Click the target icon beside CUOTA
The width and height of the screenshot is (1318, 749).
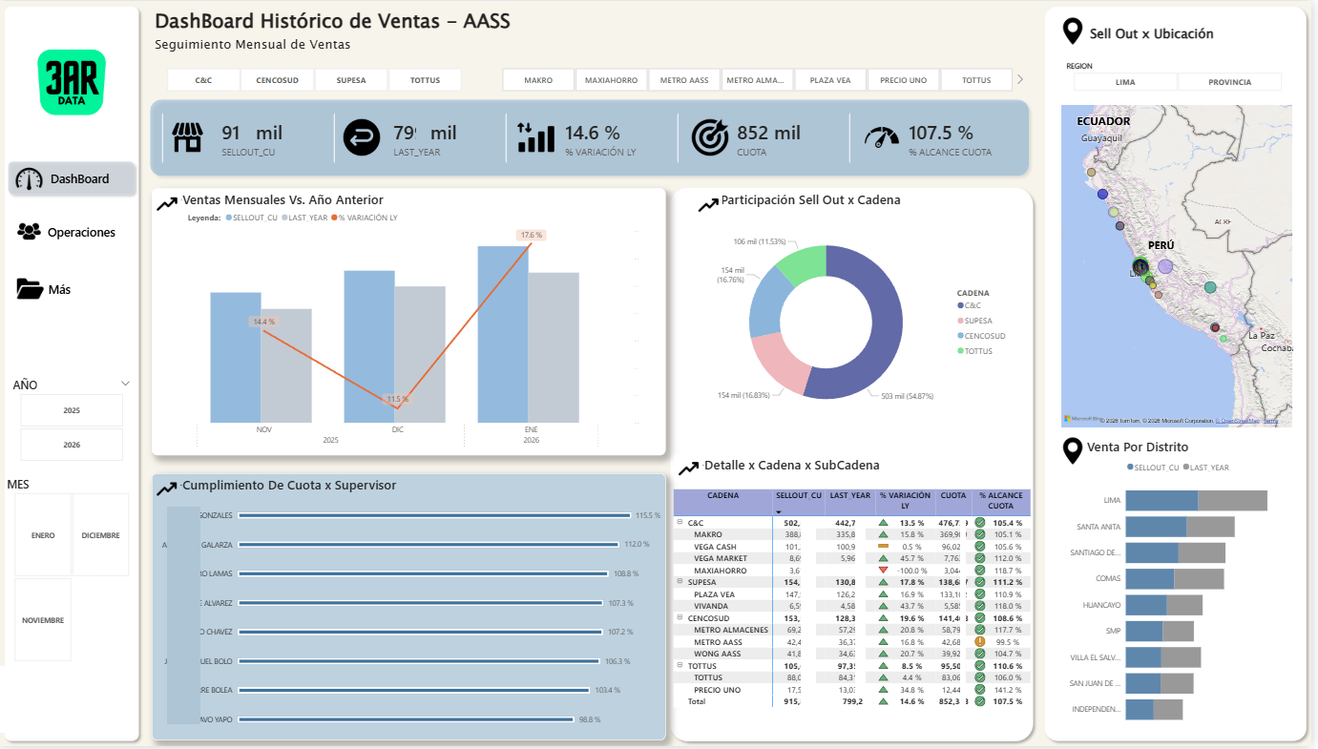coord(708,138)
